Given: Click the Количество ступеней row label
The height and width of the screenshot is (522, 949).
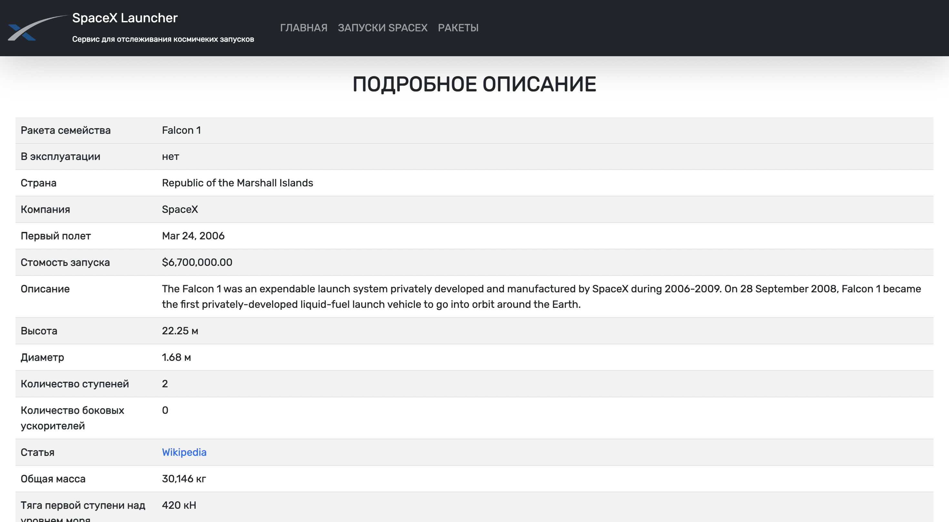Looking at the screenshot, I should pyautogui.click(x=75, y=384).
